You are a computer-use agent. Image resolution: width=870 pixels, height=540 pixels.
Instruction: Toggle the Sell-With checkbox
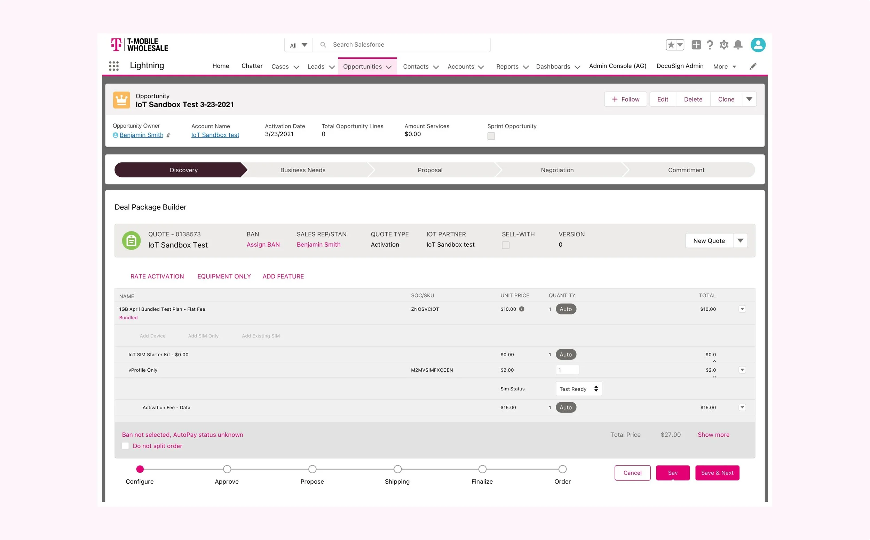pyautogui.click(x=506, y=245)
